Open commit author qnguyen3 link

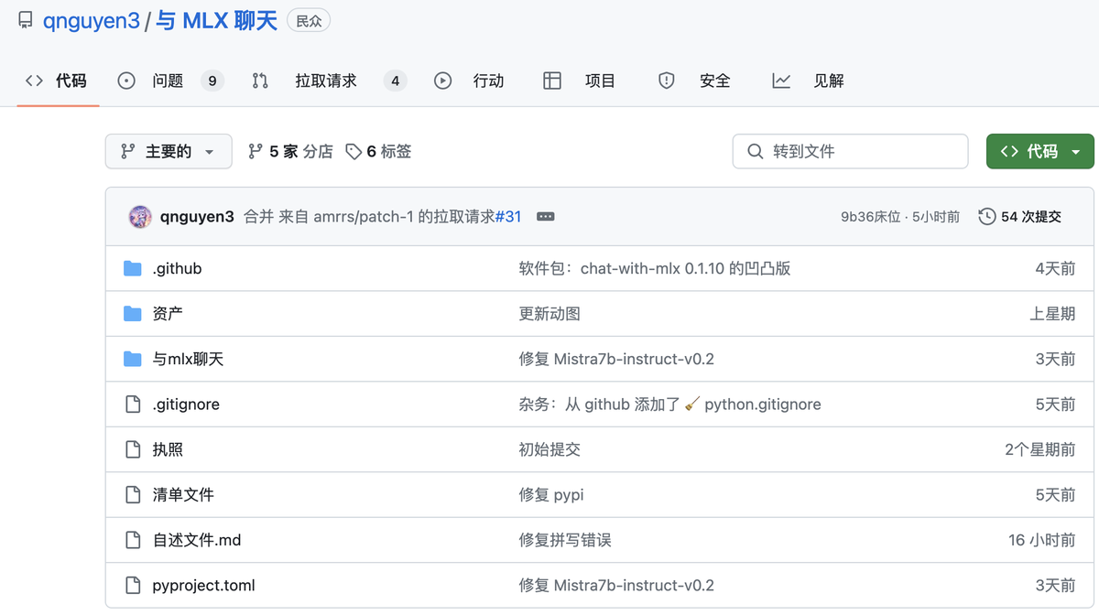pos(197,217)
